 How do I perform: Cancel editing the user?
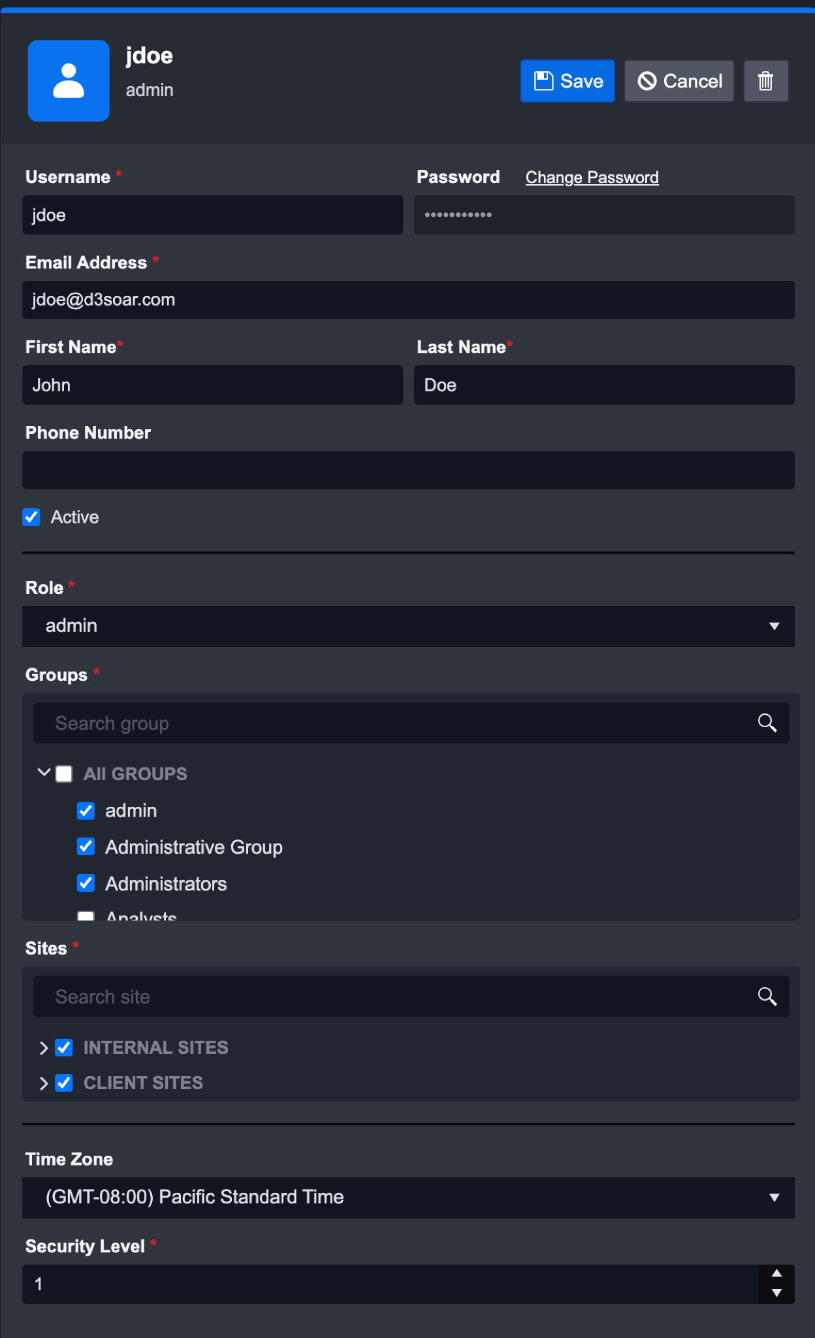pyautogui.click(x=679, y=81)
